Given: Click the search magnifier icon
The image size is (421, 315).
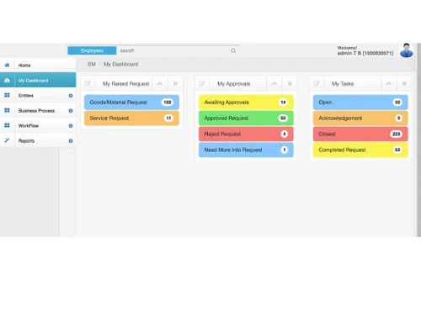Looking at the screenshot, I should click(233, 50).
